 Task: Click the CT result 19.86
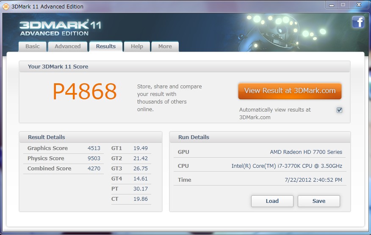pos(141,199)
